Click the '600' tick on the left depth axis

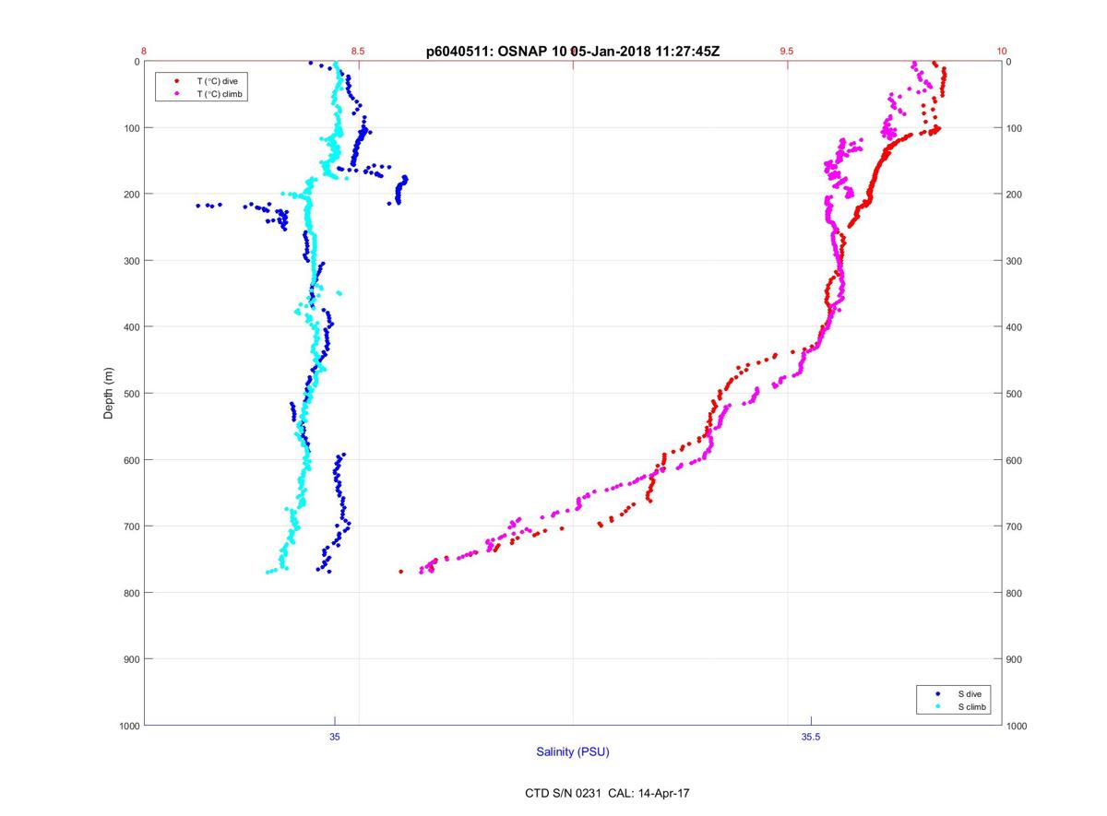click(x=131, y=460)
